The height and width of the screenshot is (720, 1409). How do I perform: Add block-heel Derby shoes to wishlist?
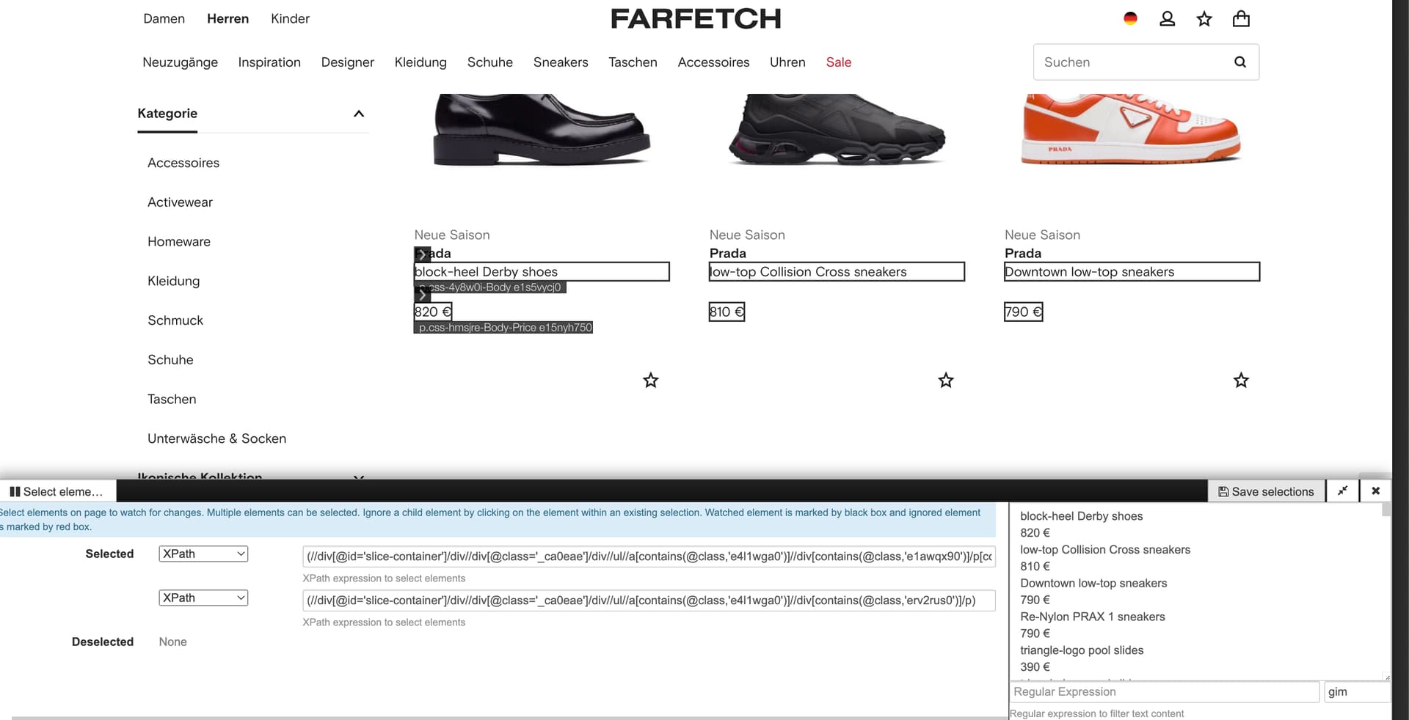[x=651, y=380]
